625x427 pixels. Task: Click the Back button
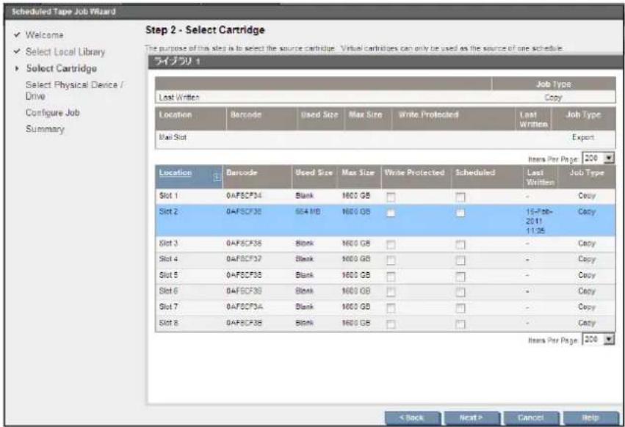tap(413, 418)
